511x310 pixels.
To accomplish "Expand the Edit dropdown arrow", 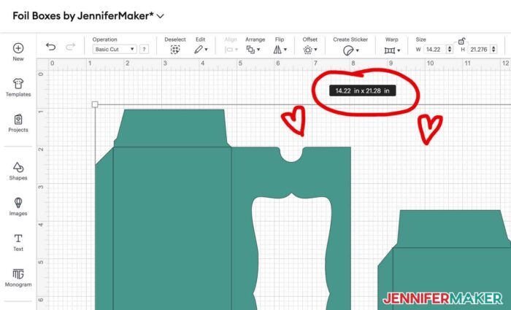I will [x=206, y=50].
